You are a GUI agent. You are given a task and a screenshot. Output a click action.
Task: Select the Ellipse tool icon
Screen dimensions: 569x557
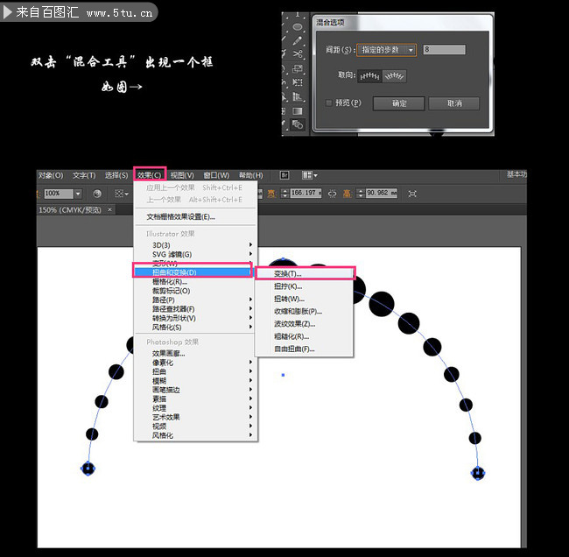pos(298,25)
